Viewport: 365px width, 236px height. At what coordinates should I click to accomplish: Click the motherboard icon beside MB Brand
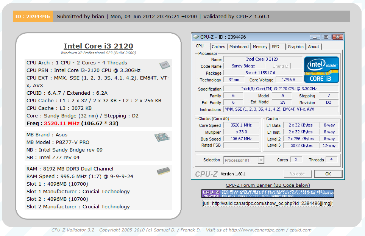[x=162, y=137]
